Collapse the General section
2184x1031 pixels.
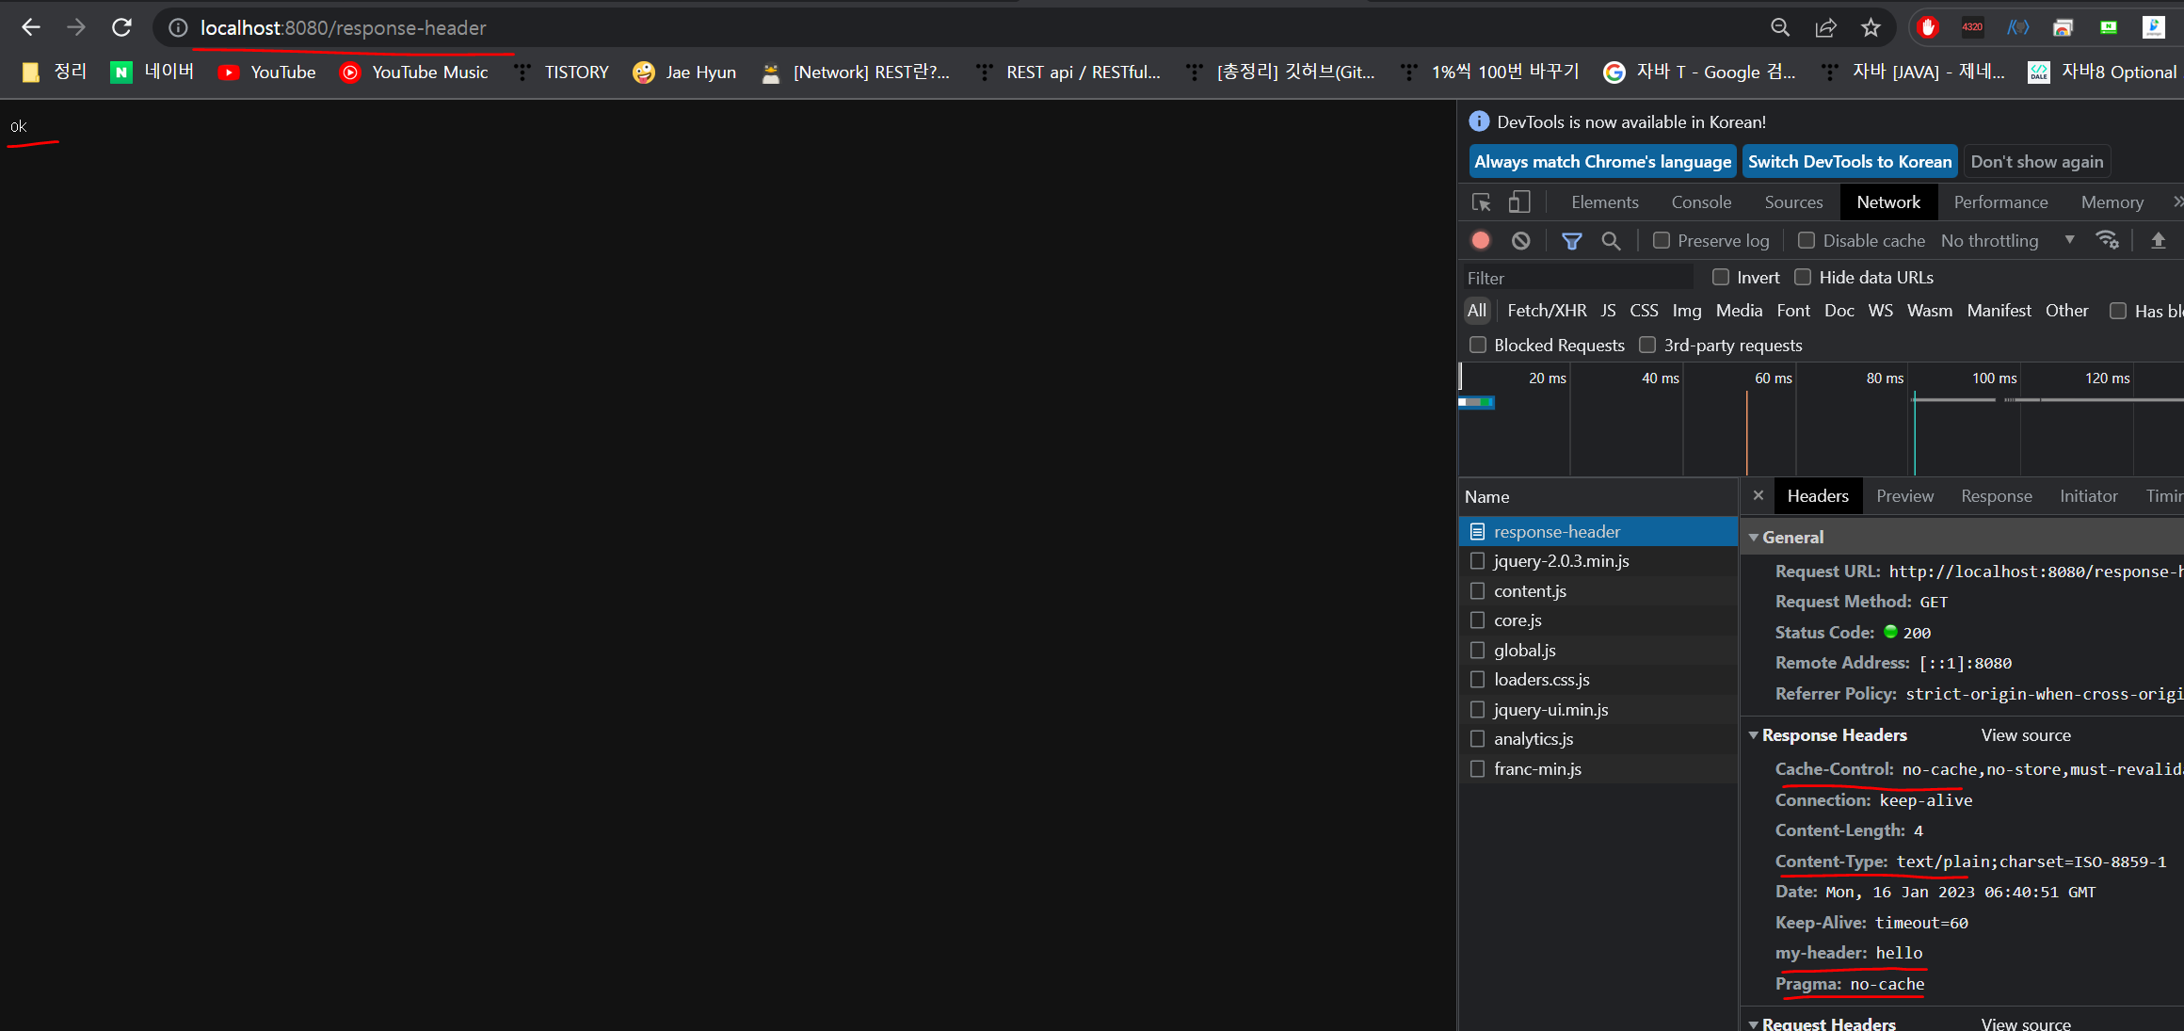coord(1754,538)
